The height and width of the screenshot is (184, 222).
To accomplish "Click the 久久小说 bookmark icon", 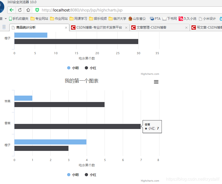I will click(x=181, y=19).
